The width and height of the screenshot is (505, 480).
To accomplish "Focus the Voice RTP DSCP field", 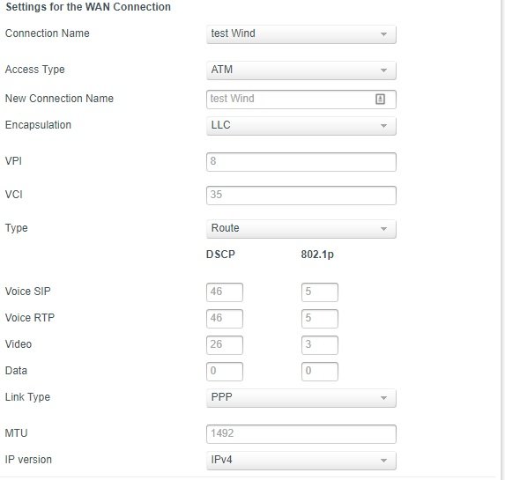I will [225, 319].
